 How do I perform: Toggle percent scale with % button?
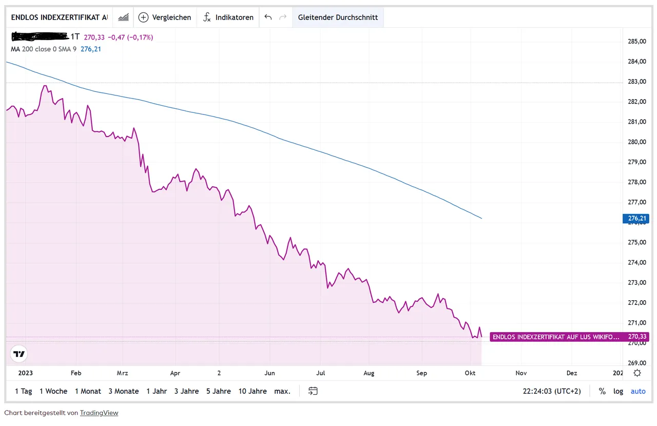coord(602,391)
